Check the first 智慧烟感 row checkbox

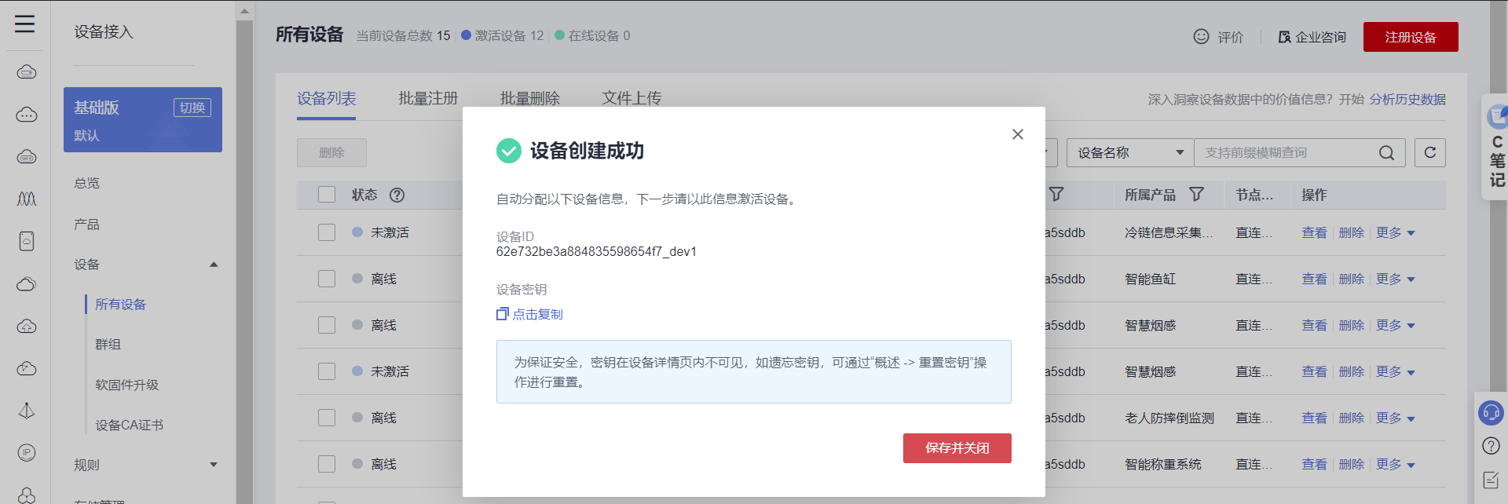327,325
